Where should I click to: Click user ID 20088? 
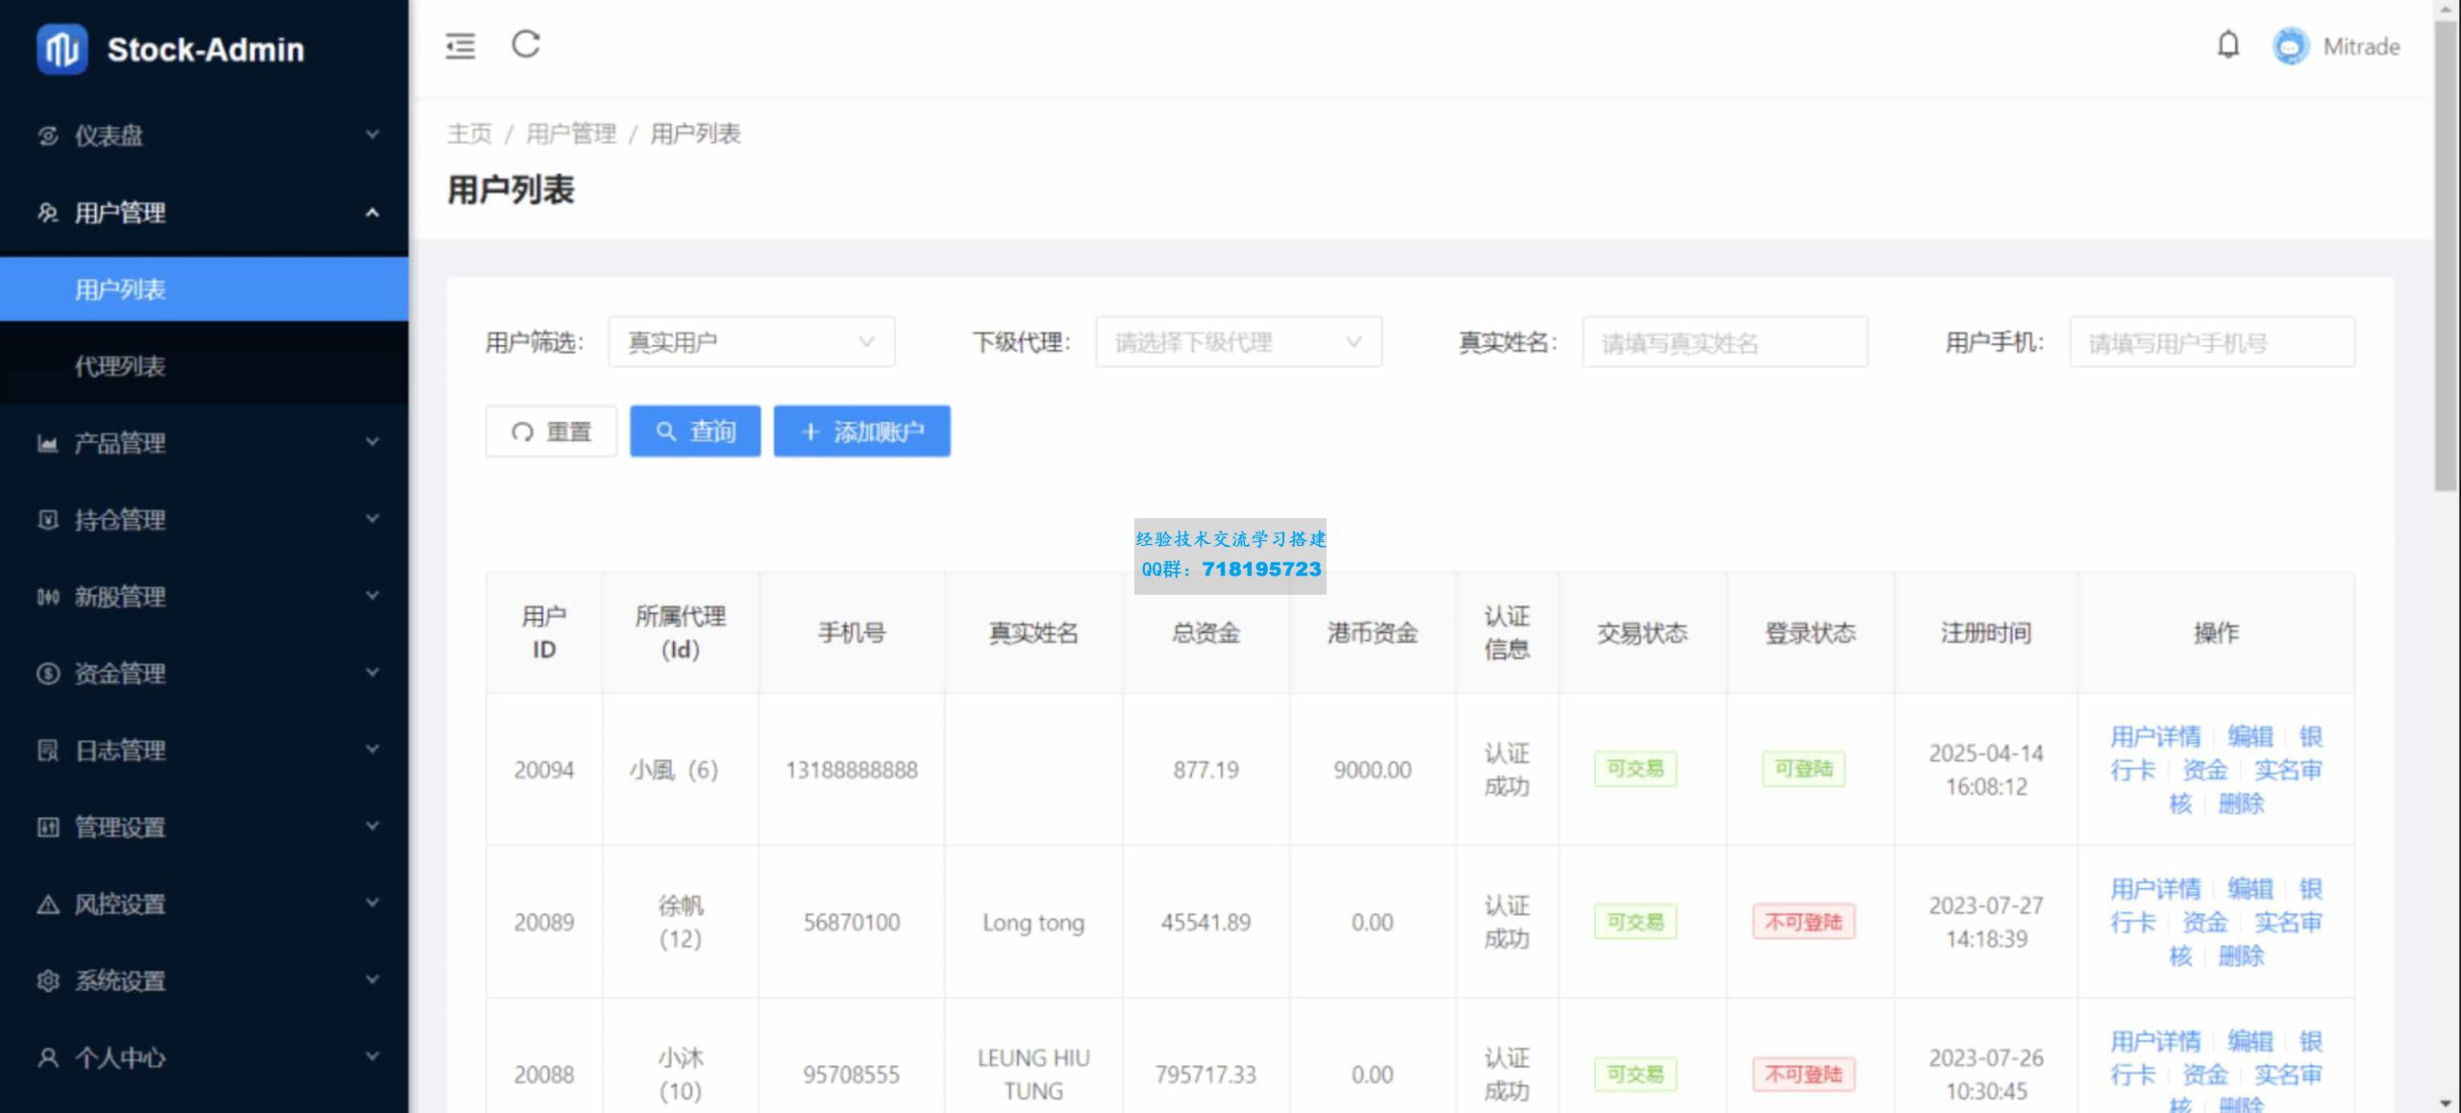pyautogui.click(x=544, y=1075)
